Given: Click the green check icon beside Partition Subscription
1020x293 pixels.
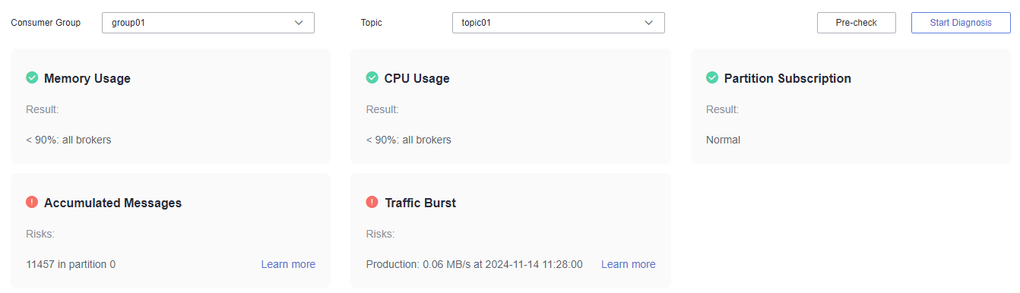Looking at the screenshot, I should (x=712, y=77).
